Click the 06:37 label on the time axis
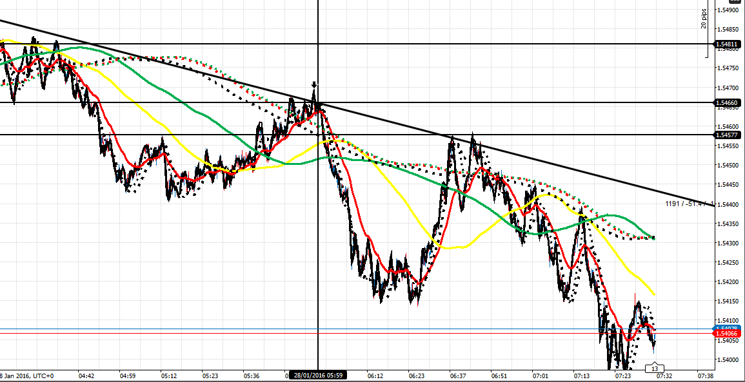745x382 pixels. (459, 375)
